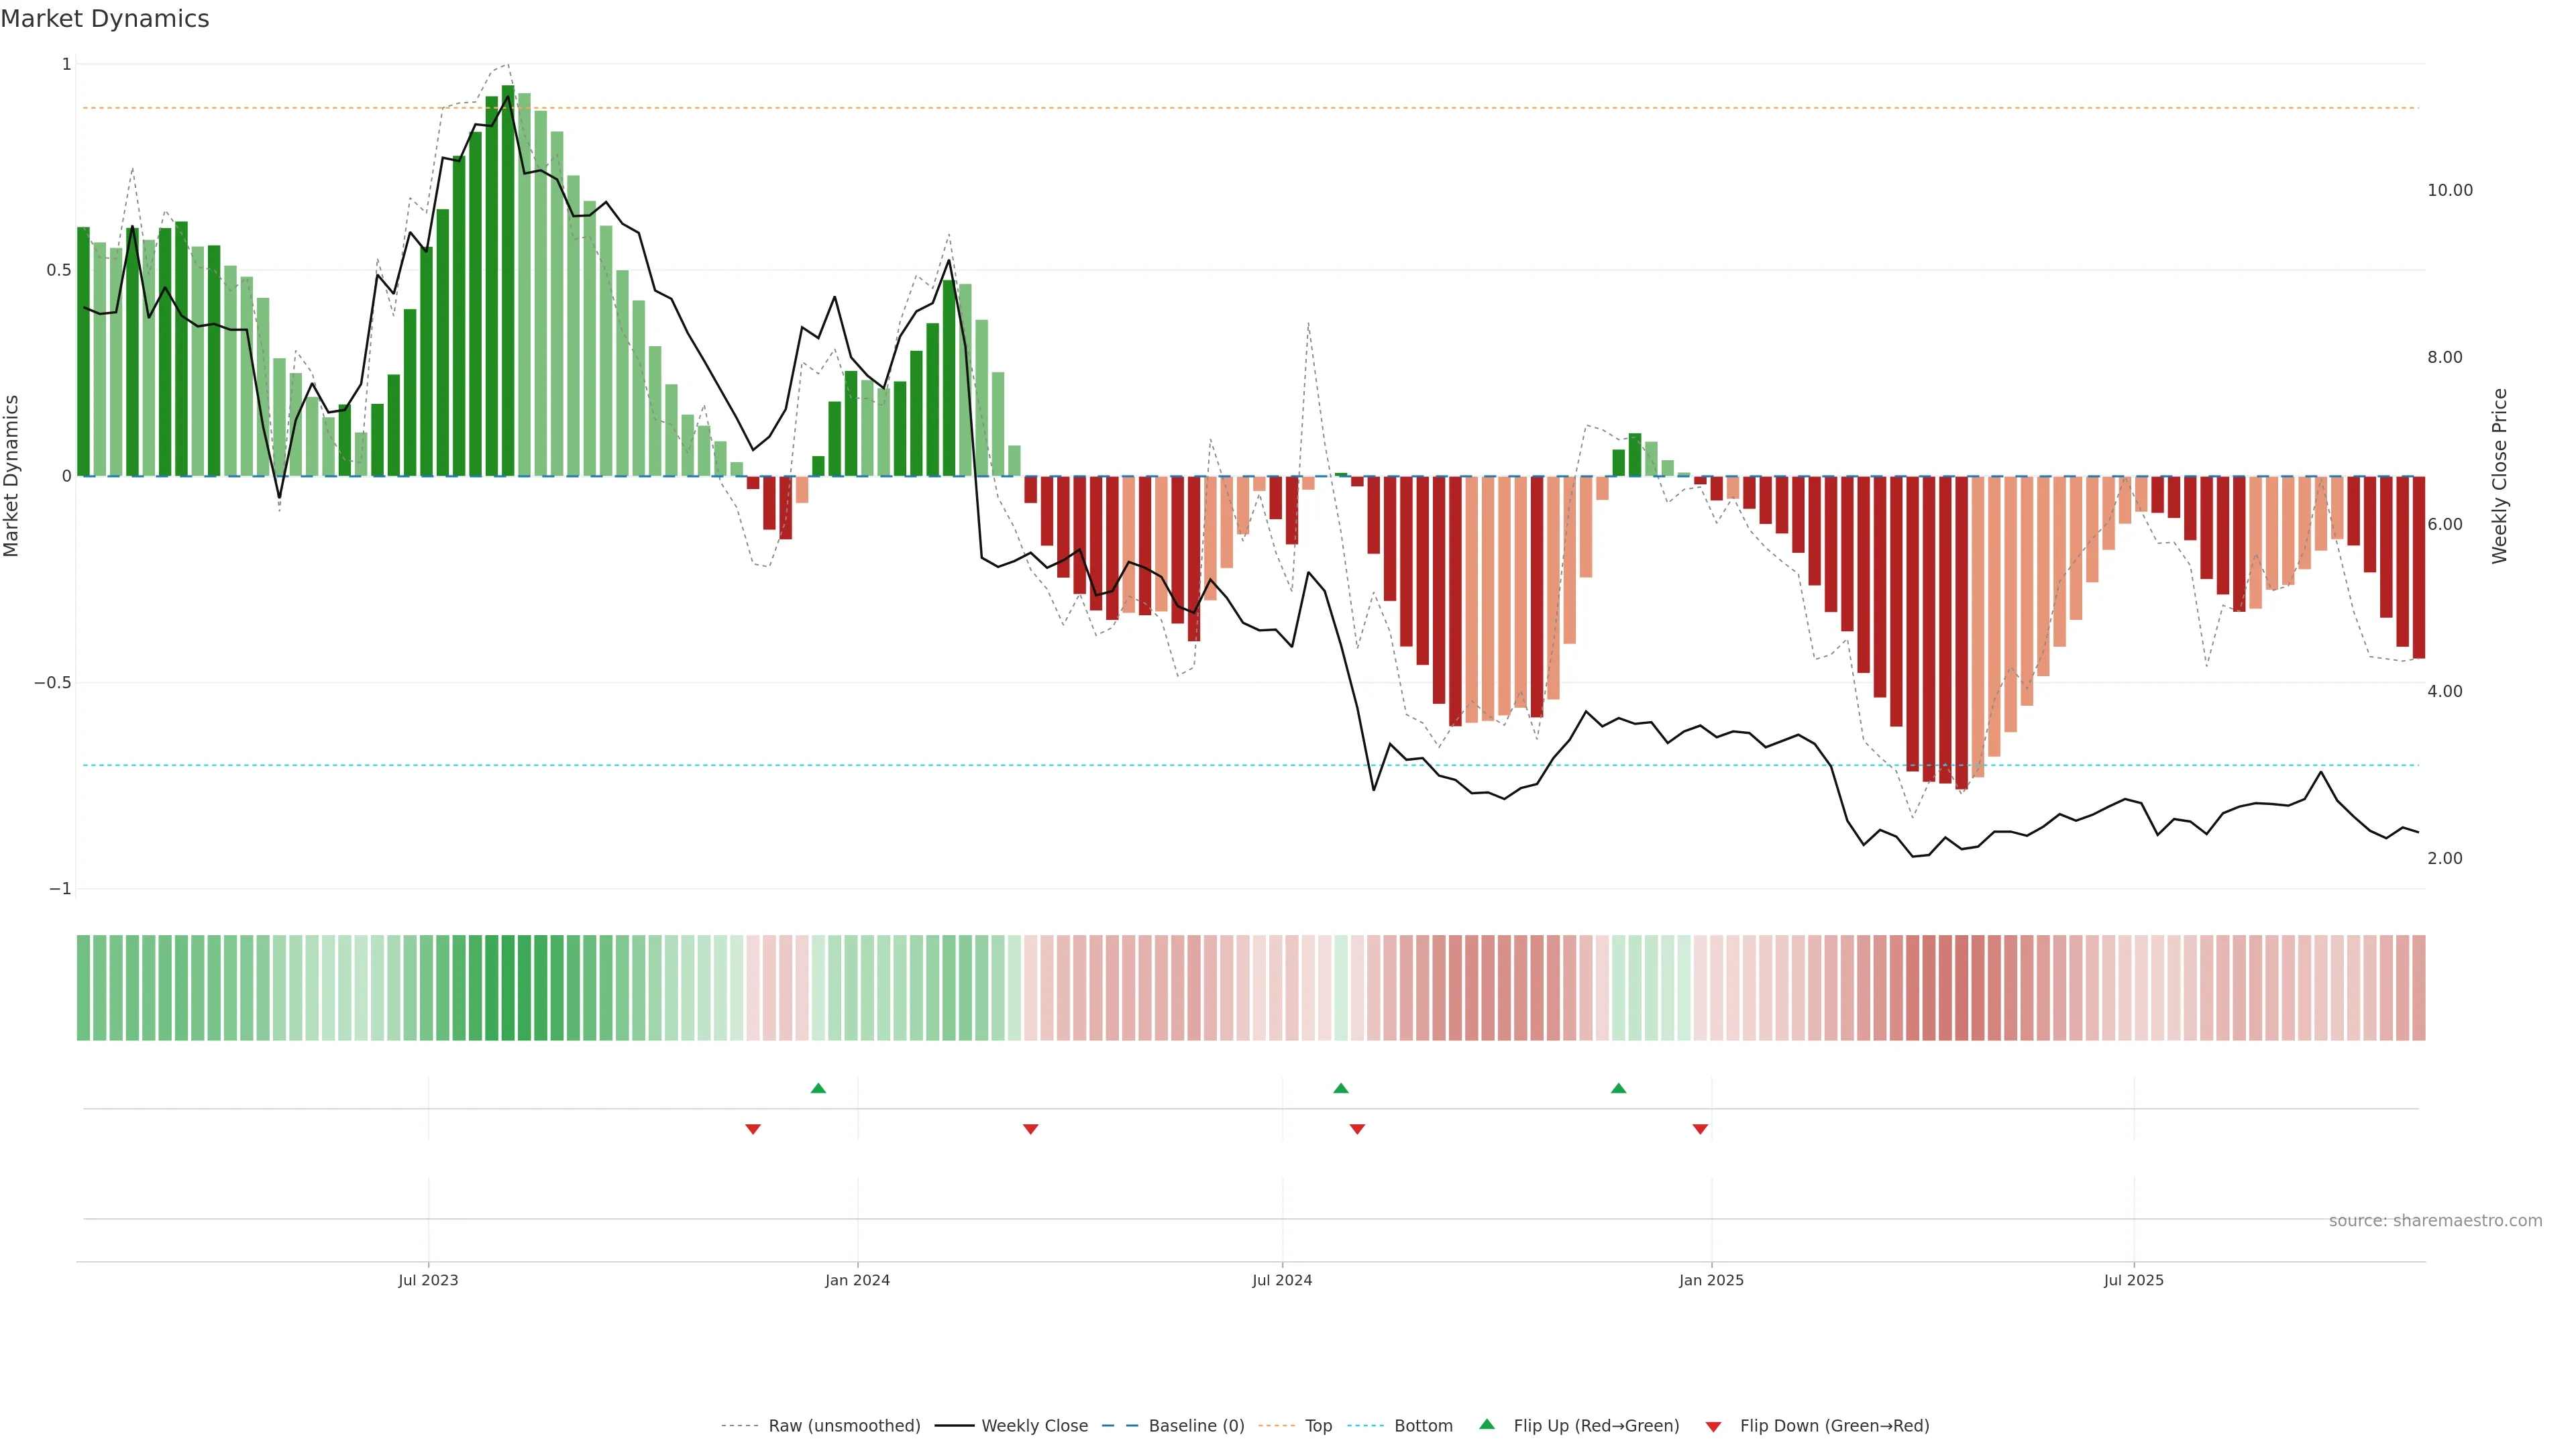Click the green Flip Up triangle after Jul 2024
The width and height of the screenshot is (2576, 1449).
click(x=1341, y=1088)
